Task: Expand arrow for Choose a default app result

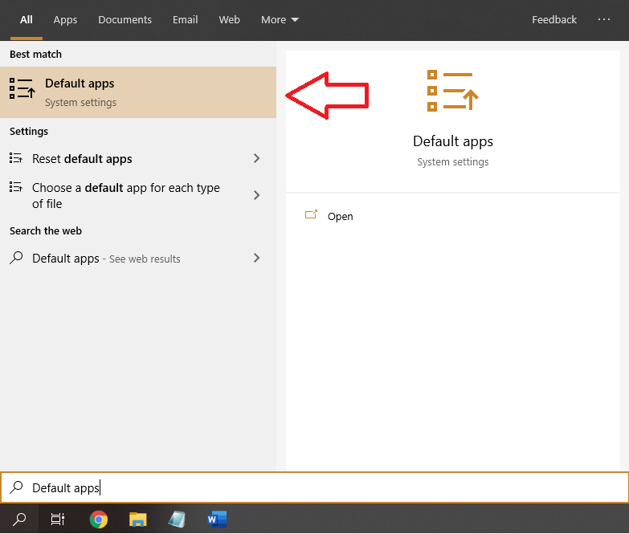Action: 256,195
